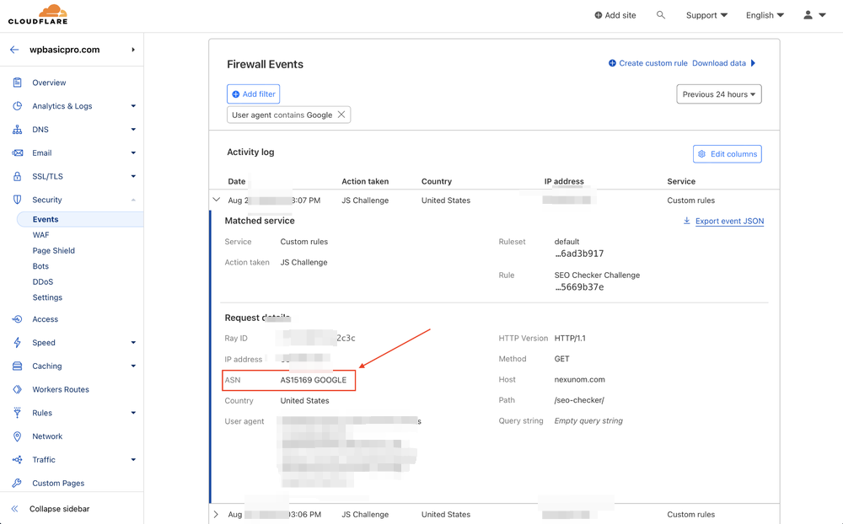Click the Overview menu label

49,83
